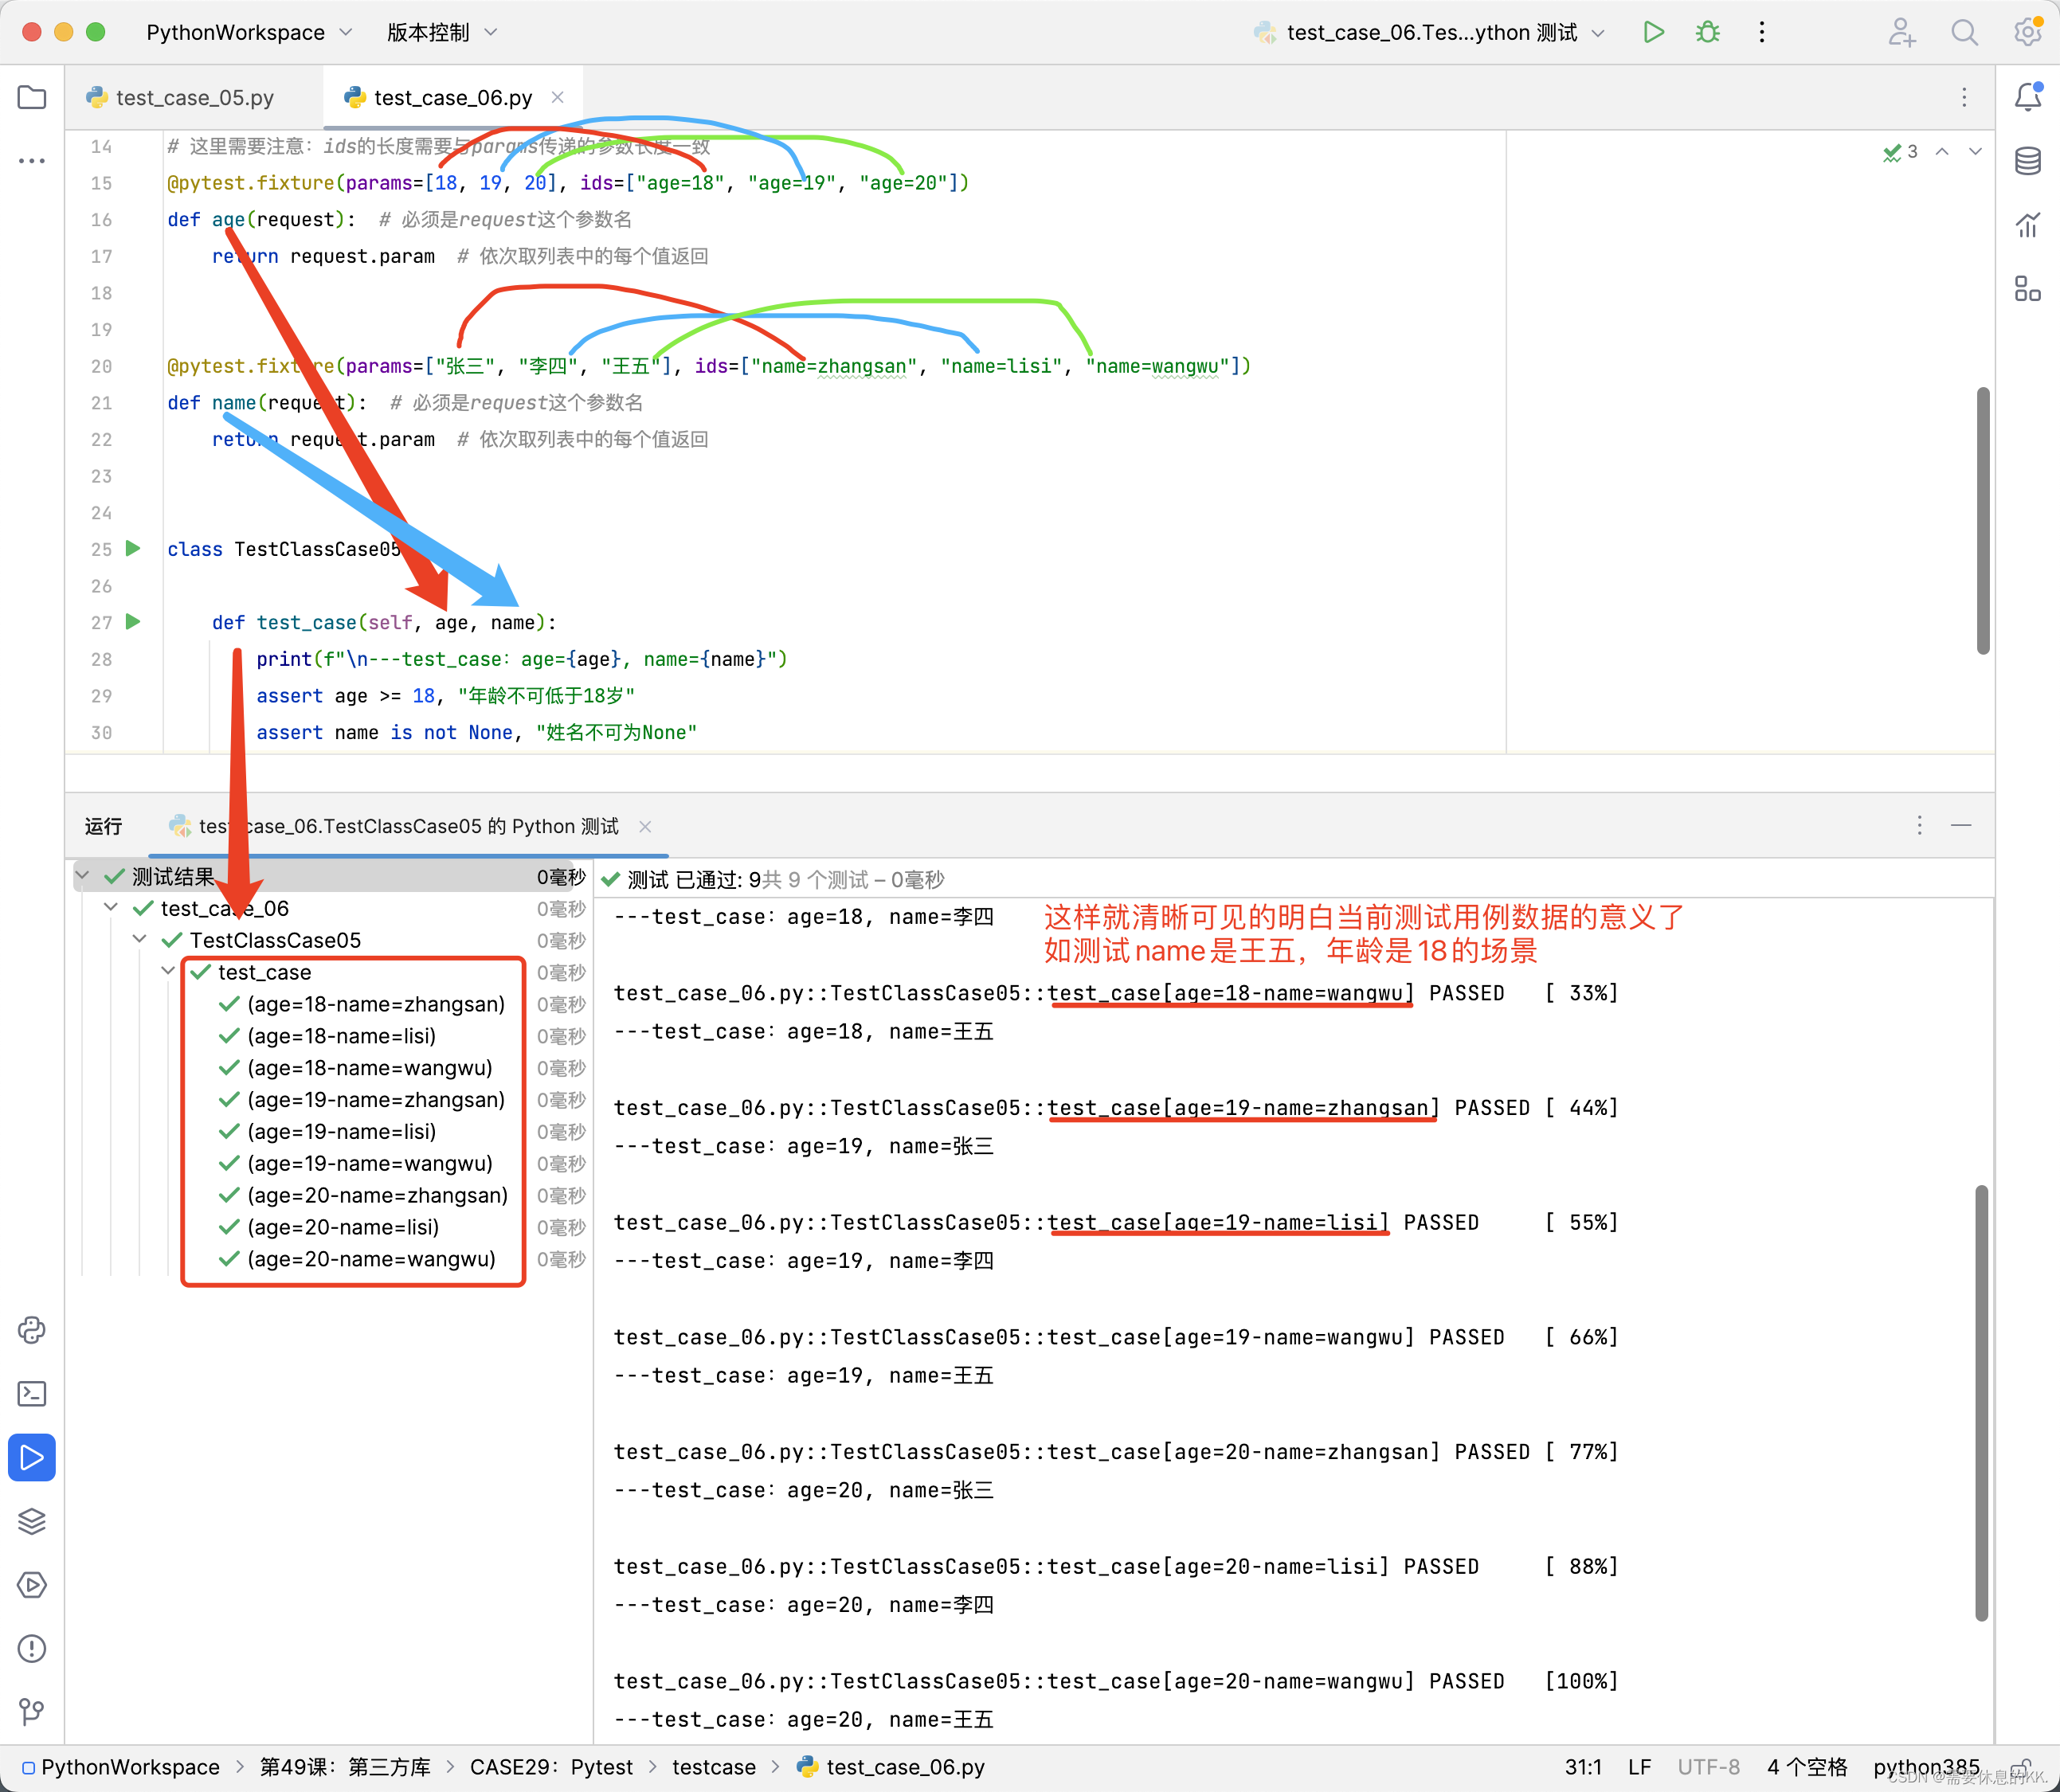The width and height of the screenshot is (2060, 1792).
Task: Open Python Console tool window
Action: pyautogui.click(x=32, y=1329)
